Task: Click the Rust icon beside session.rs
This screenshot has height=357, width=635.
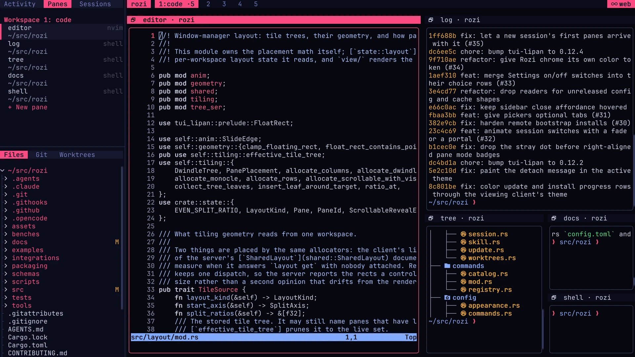Action: tap(463, 234)
